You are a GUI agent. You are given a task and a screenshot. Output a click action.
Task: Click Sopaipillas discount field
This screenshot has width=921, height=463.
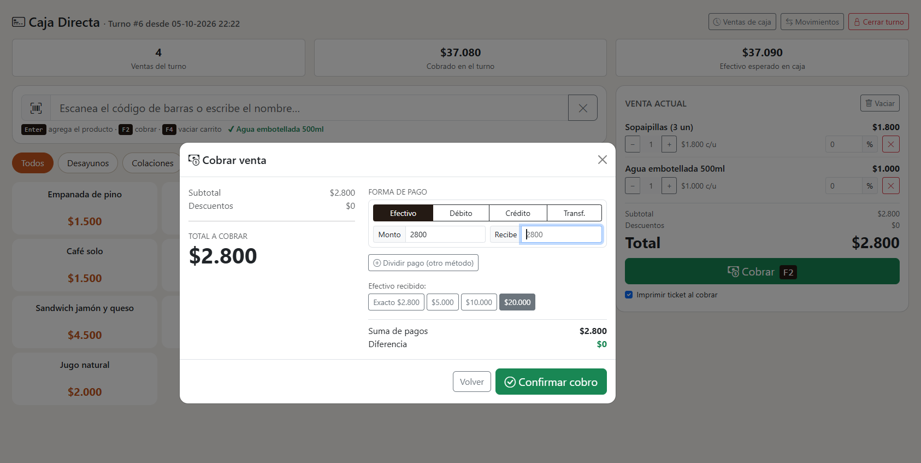(x=844, y=144)
